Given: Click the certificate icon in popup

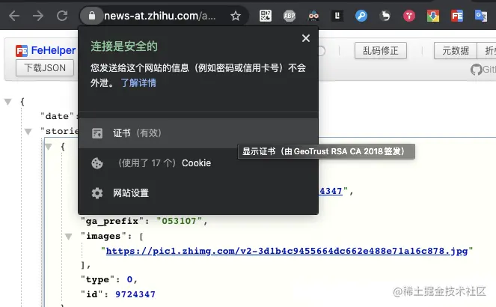Looking at the screenshot, I should point(97,133).
